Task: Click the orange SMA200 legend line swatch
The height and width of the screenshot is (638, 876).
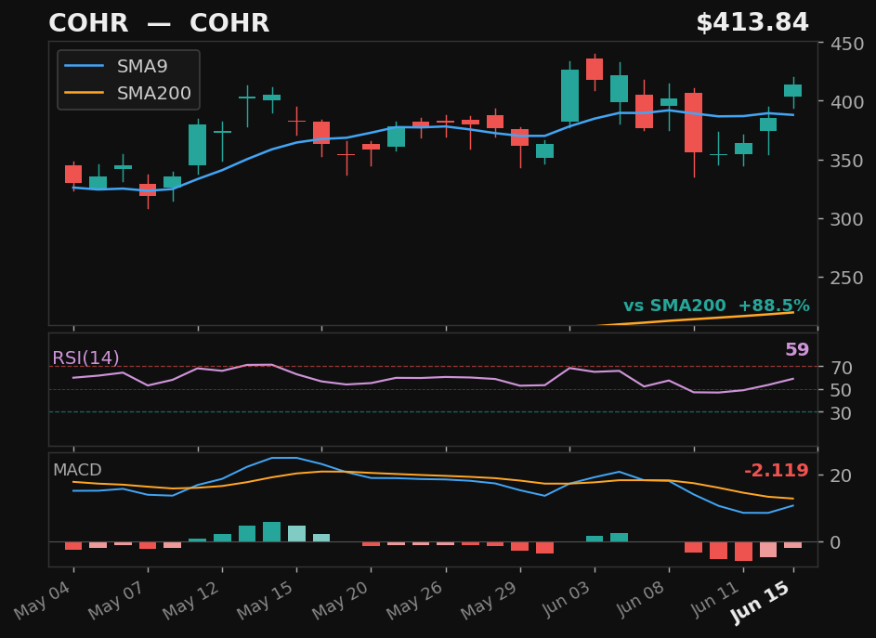Action: click(84, 93)
